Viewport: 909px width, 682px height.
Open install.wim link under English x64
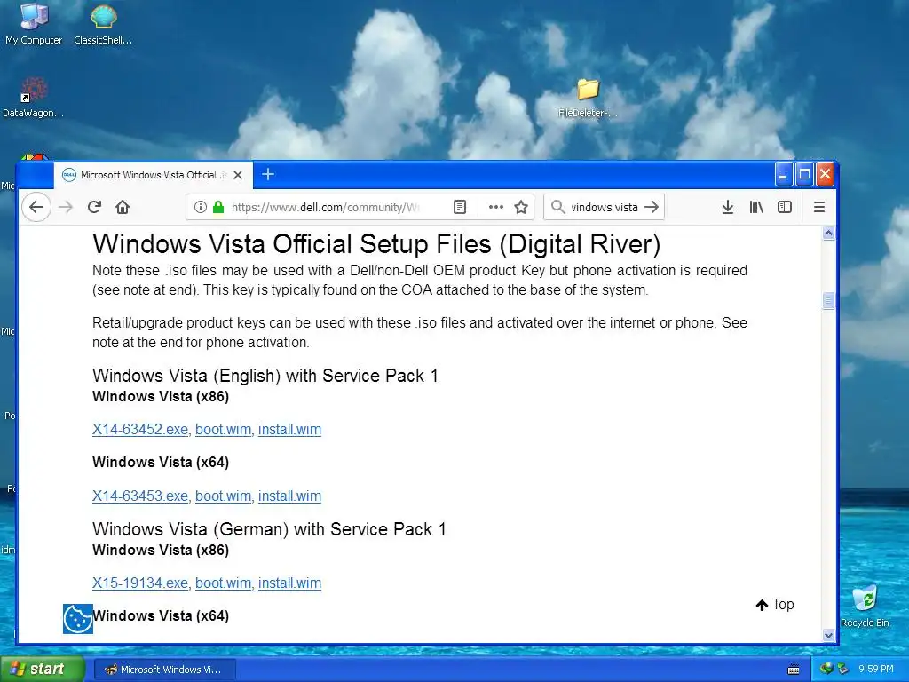click(x=290, y=496)
